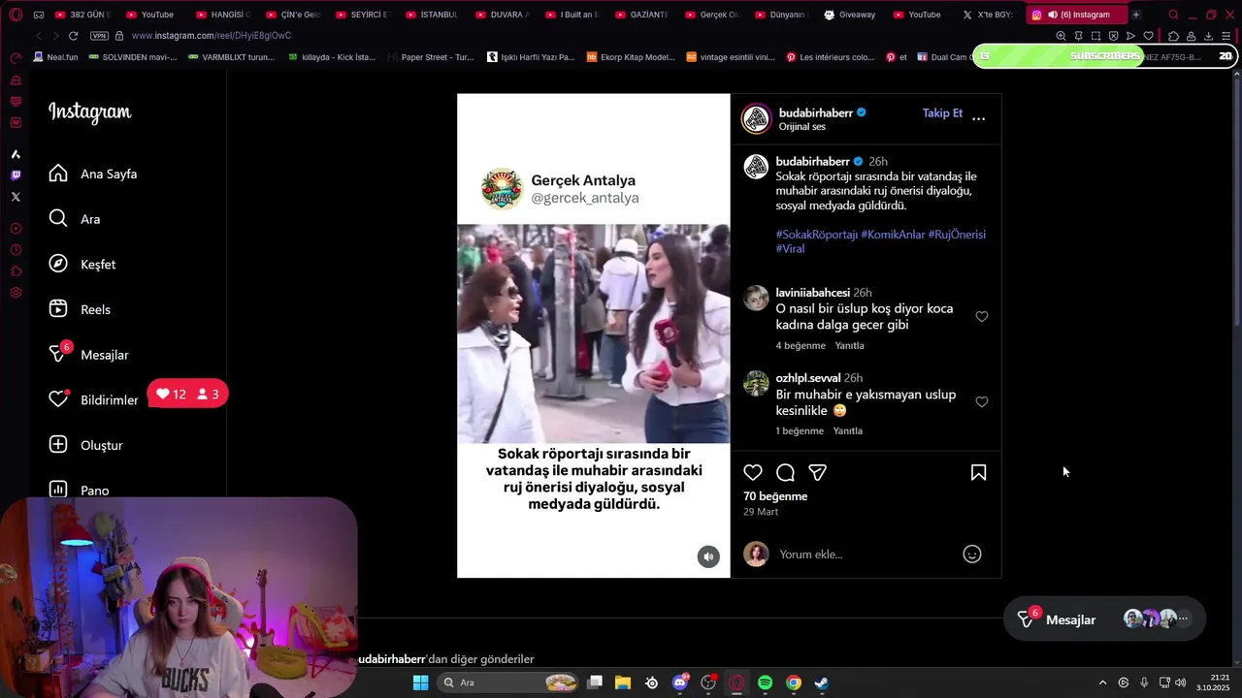Open Twitch icon in Opera sidebar

[x=16, y=175]
